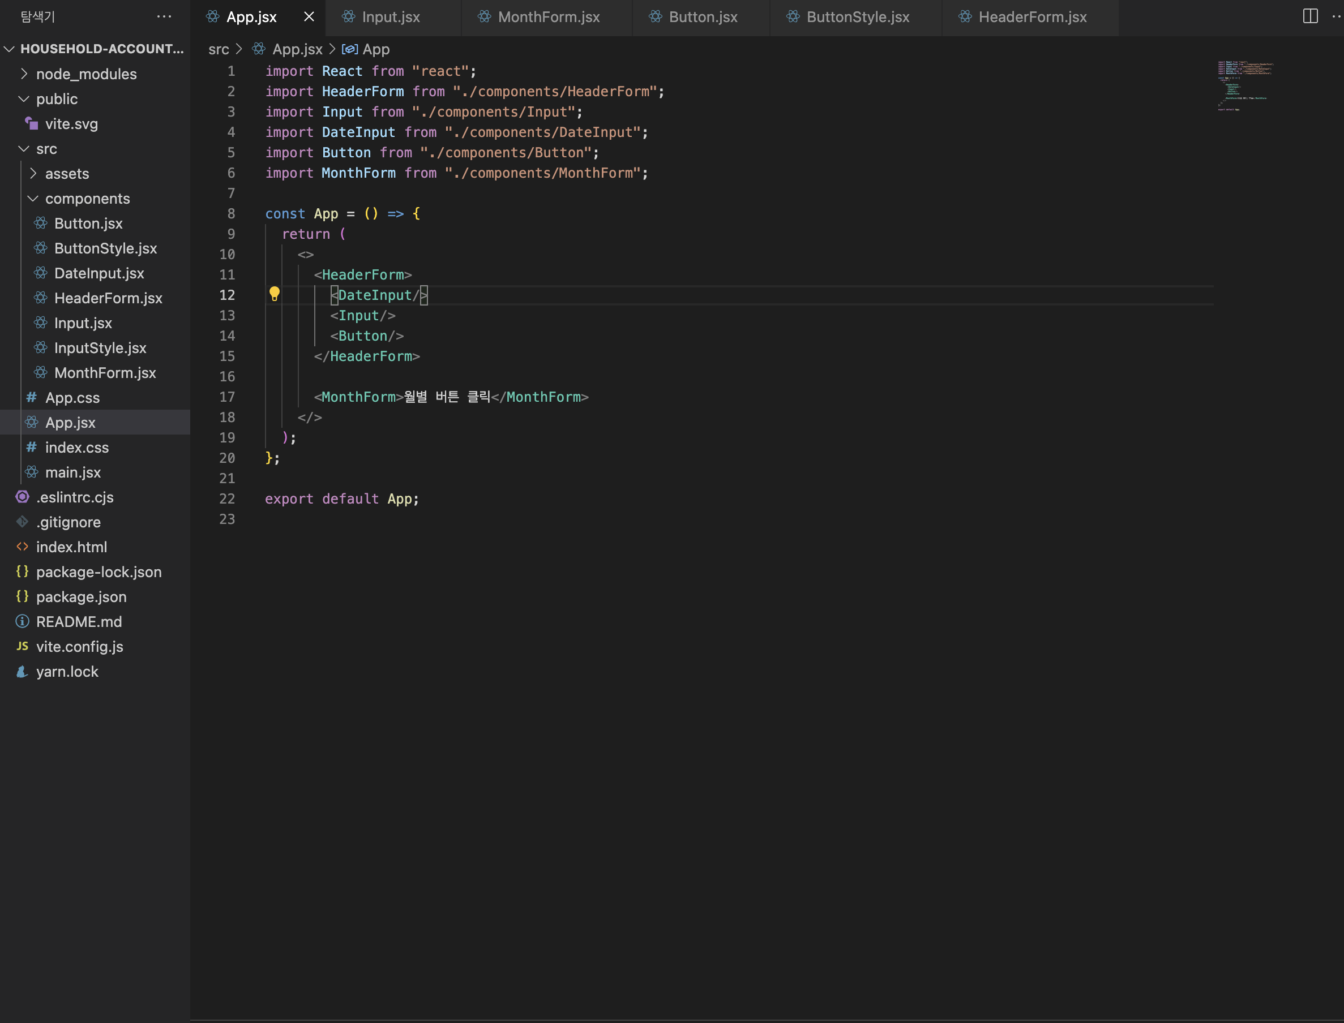Click the package.json curly braces icon
The image size is (1344, 1023).
point(22,596)
